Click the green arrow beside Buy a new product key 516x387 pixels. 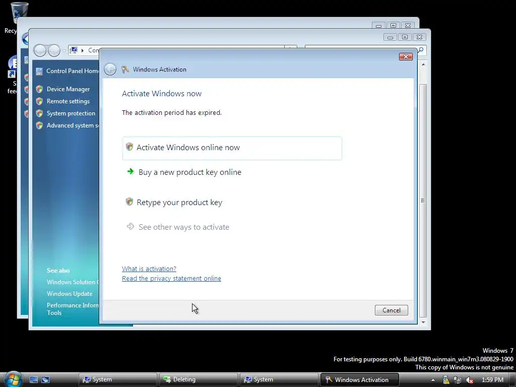[x=131, y=171]
